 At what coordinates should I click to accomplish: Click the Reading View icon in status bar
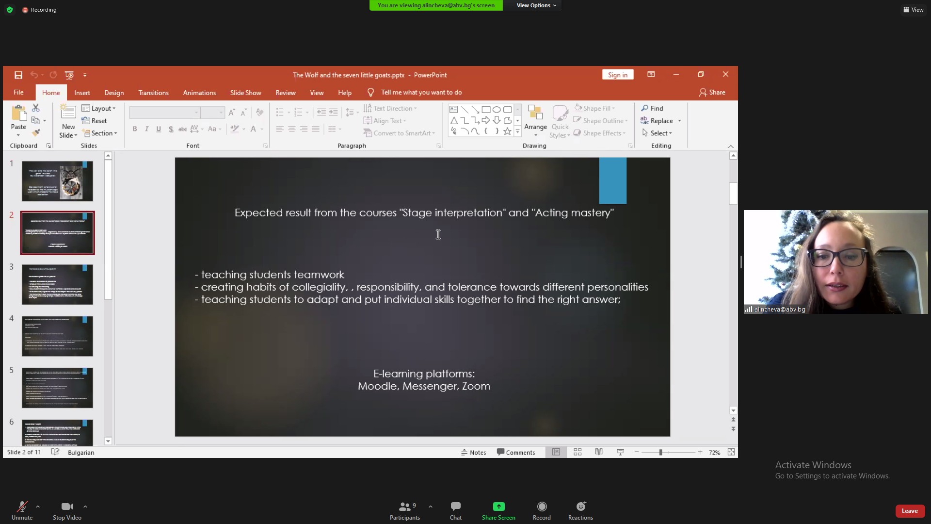pyautogui.click(x=599, y=452)
